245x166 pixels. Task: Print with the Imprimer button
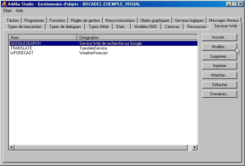[x=220, y=66]
